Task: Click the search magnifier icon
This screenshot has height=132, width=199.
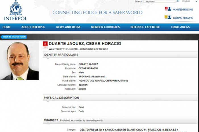Action: point(178,1)
